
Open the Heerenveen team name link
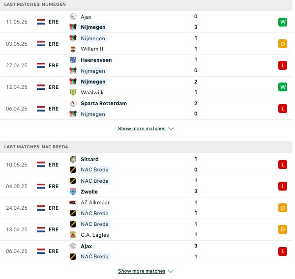tap(96, 60)
